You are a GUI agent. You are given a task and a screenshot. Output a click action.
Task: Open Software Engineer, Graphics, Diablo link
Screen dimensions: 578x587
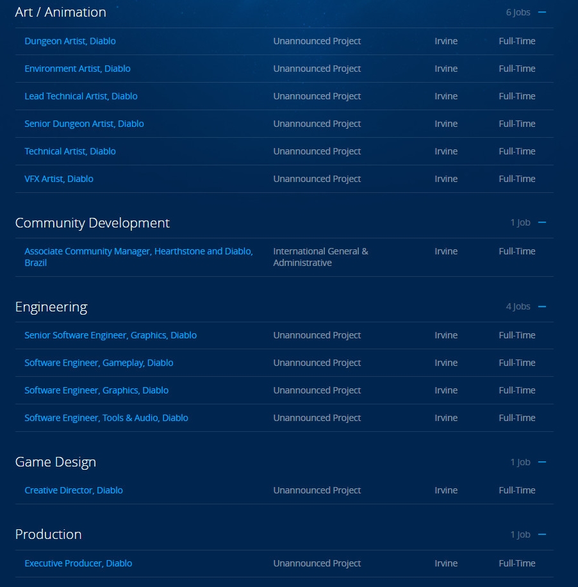pyautogui.click(x=96, y=390)
